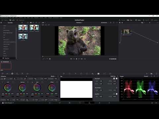Adjust the Gain master wheel slider
The width and height of the screenshot is (159, 119).
click(x=37, y=97)
